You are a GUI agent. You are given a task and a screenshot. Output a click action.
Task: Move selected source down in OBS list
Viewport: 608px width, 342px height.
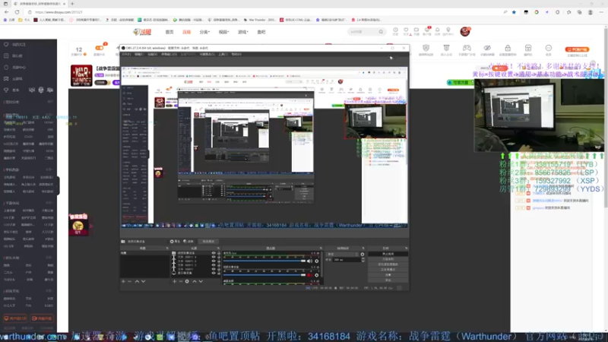click(201, 281)
